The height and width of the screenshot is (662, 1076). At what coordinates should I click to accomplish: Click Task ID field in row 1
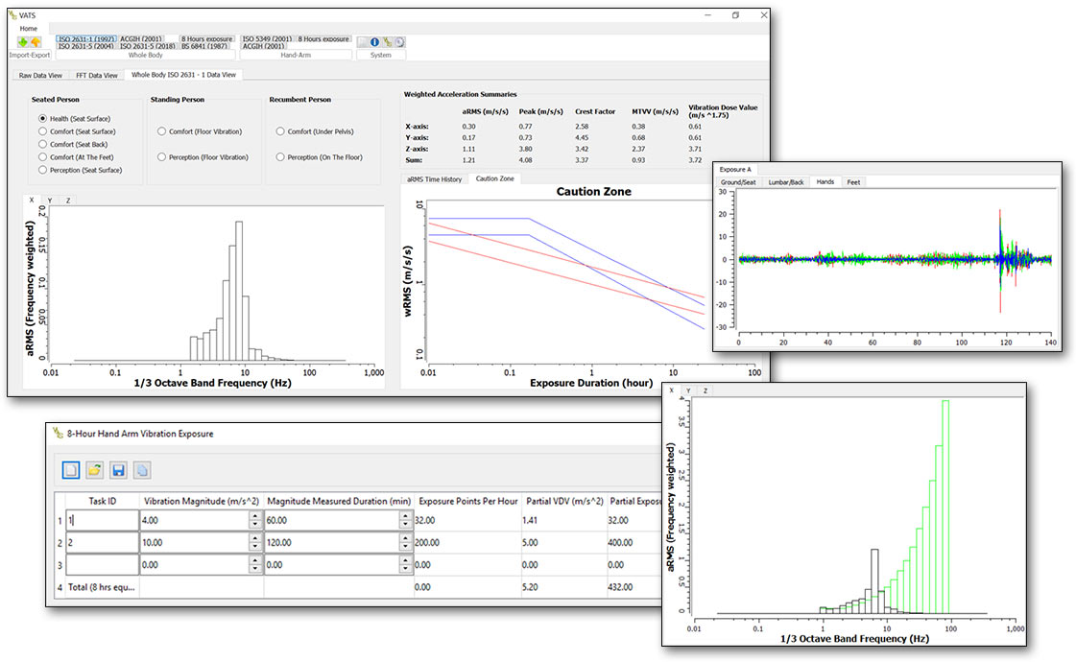(x=103, y=521)
